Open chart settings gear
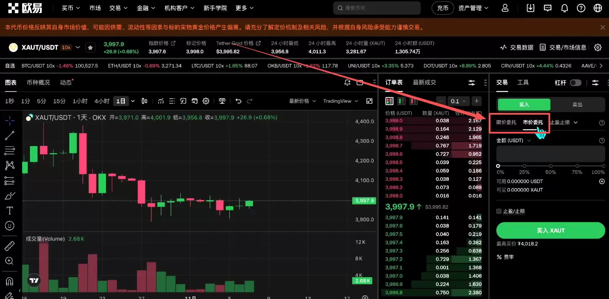Image resolution: width=609 pixels, height=299 pixels. click(x=206, y=101)
